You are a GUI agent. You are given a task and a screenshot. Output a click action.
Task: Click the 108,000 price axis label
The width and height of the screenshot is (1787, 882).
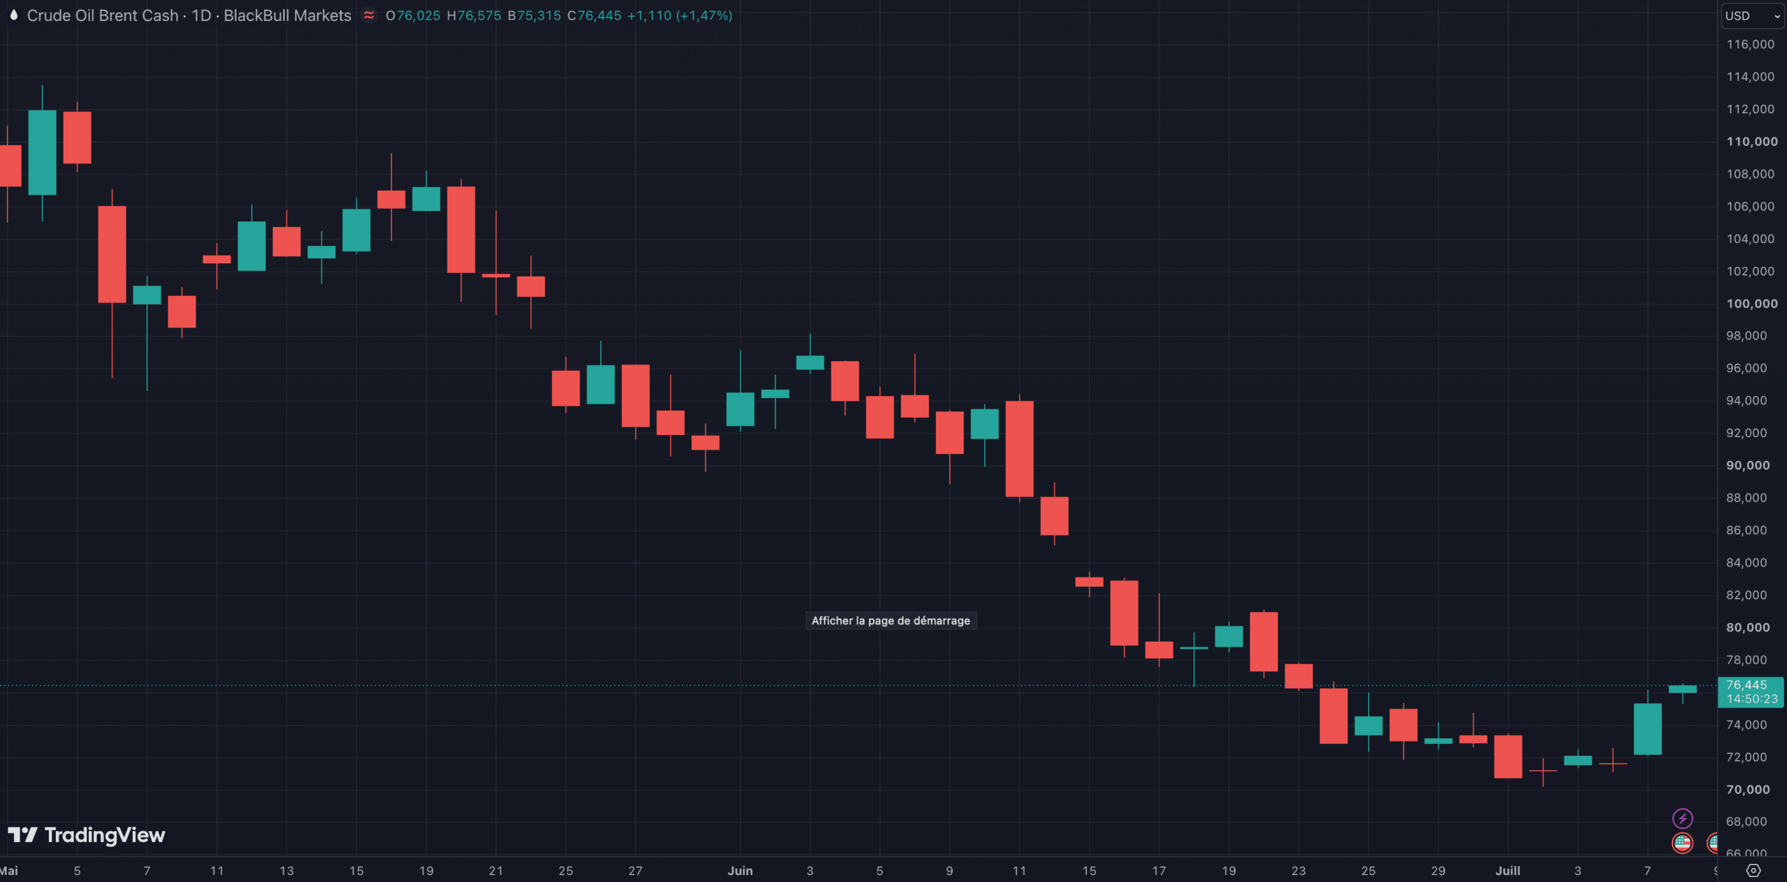[x=1750, y=174]
